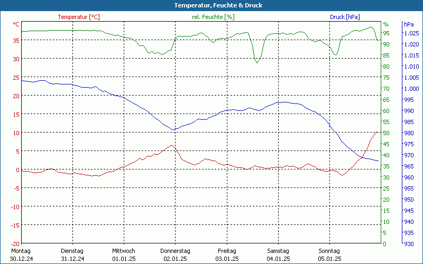Click the blue pressure value '970'

coord(409,155)
